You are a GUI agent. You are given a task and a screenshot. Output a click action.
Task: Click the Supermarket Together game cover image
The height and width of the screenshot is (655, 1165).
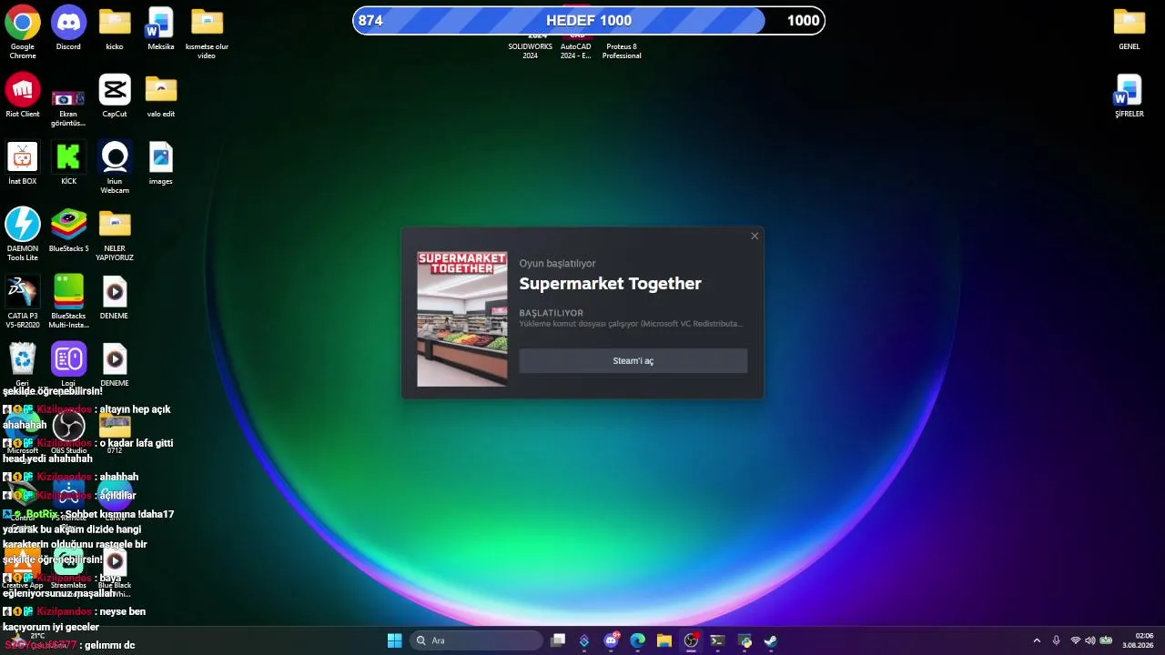(462, 319)
